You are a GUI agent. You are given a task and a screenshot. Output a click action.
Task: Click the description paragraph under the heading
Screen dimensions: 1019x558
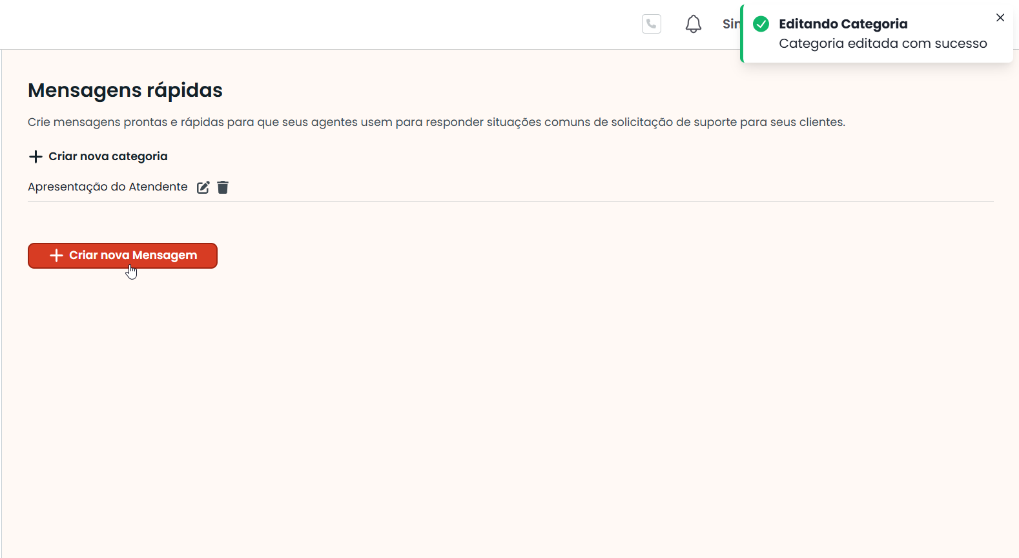click(436, 122)
